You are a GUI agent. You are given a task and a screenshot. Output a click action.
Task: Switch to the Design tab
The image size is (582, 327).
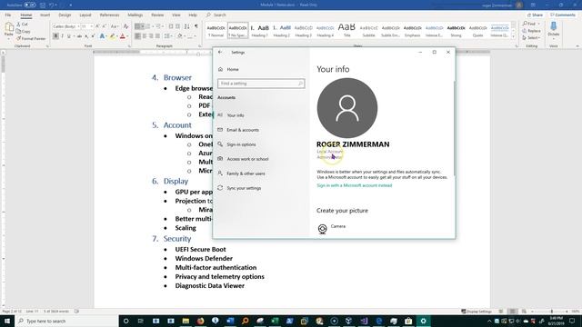click(65, 15)
